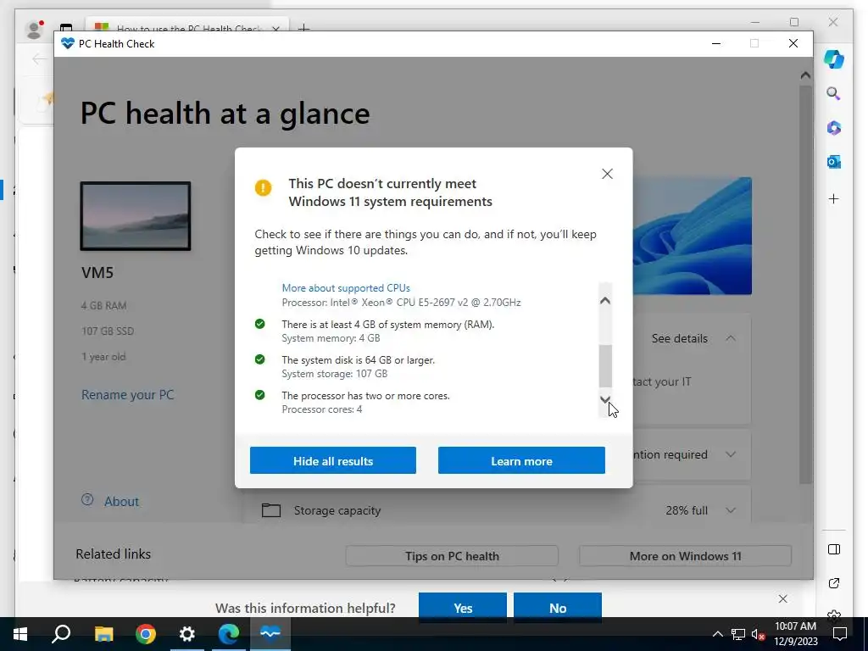This screenshot has height=651, width=868.
Task: Click results list scroll-down arrow
Action: (x=605, y=399)
